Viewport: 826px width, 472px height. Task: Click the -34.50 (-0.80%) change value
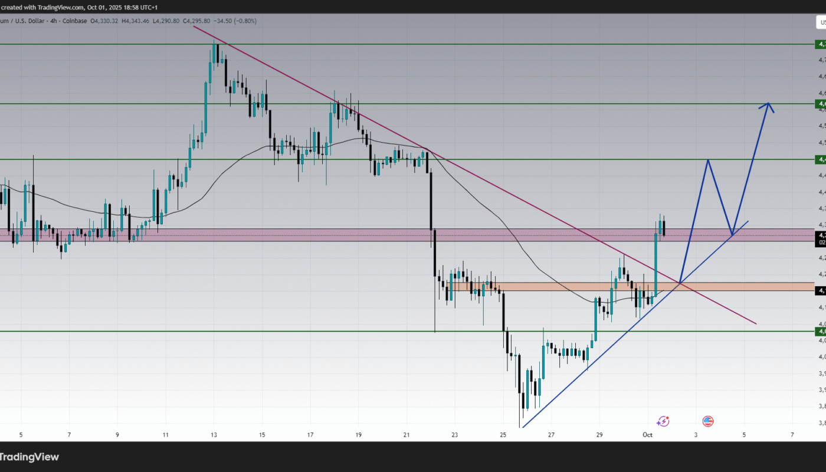point(235,21)
